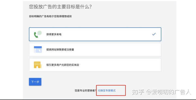Select the 获得更多来电 goal option
The image size is (196, 100).
point(95,34)
